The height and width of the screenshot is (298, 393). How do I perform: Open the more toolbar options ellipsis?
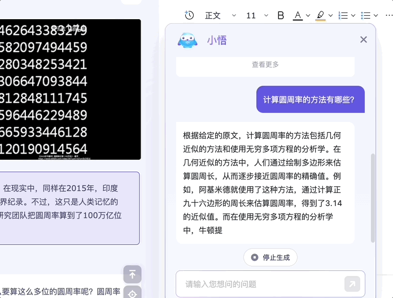click(x=389, y=16)
